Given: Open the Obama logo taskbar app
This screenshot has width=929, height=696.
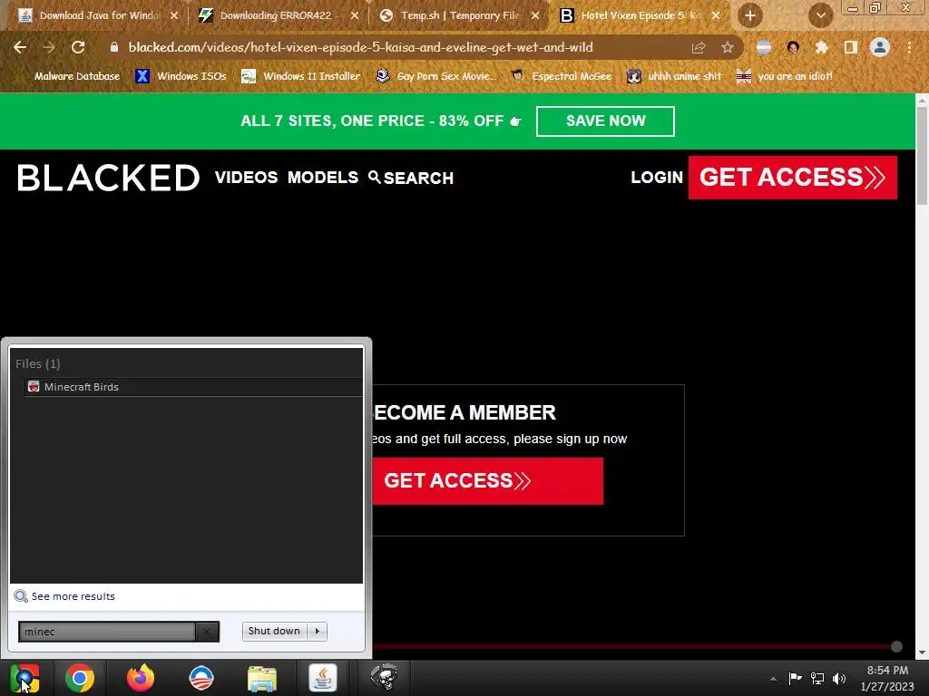Looking at the screenshot, I should click(x=200, y=678).
